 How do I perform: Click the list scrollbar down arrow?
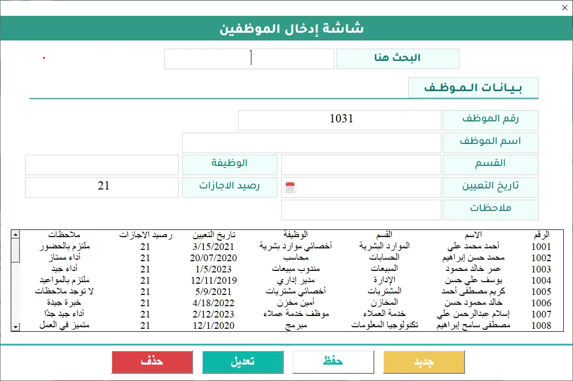(15, 327)
